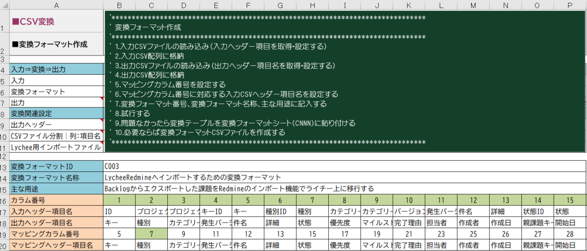Click the 状態ID cell in row 17
The width and height of the screenshot is (587, 251).
[538, 211]
